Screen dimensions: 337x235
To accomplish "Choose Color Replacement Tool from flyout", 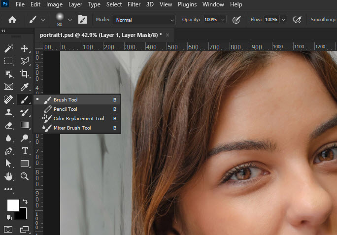I will point(77,118).
